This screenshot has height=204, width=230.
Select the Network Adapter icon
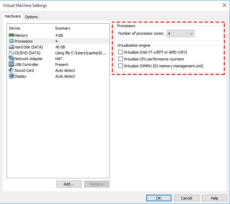11,59
